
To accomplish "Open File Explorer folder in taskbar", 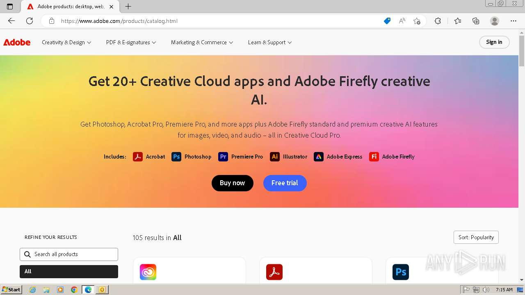I will pyautogui.click(x=46, y=290).
